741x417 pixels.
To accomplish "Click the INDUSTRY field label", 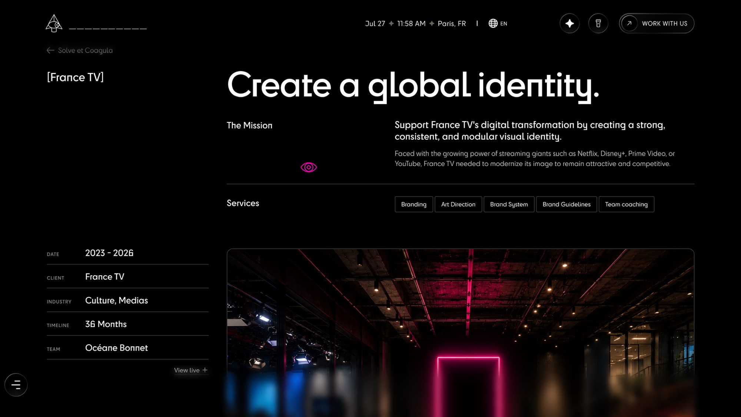I will point(59,302).
